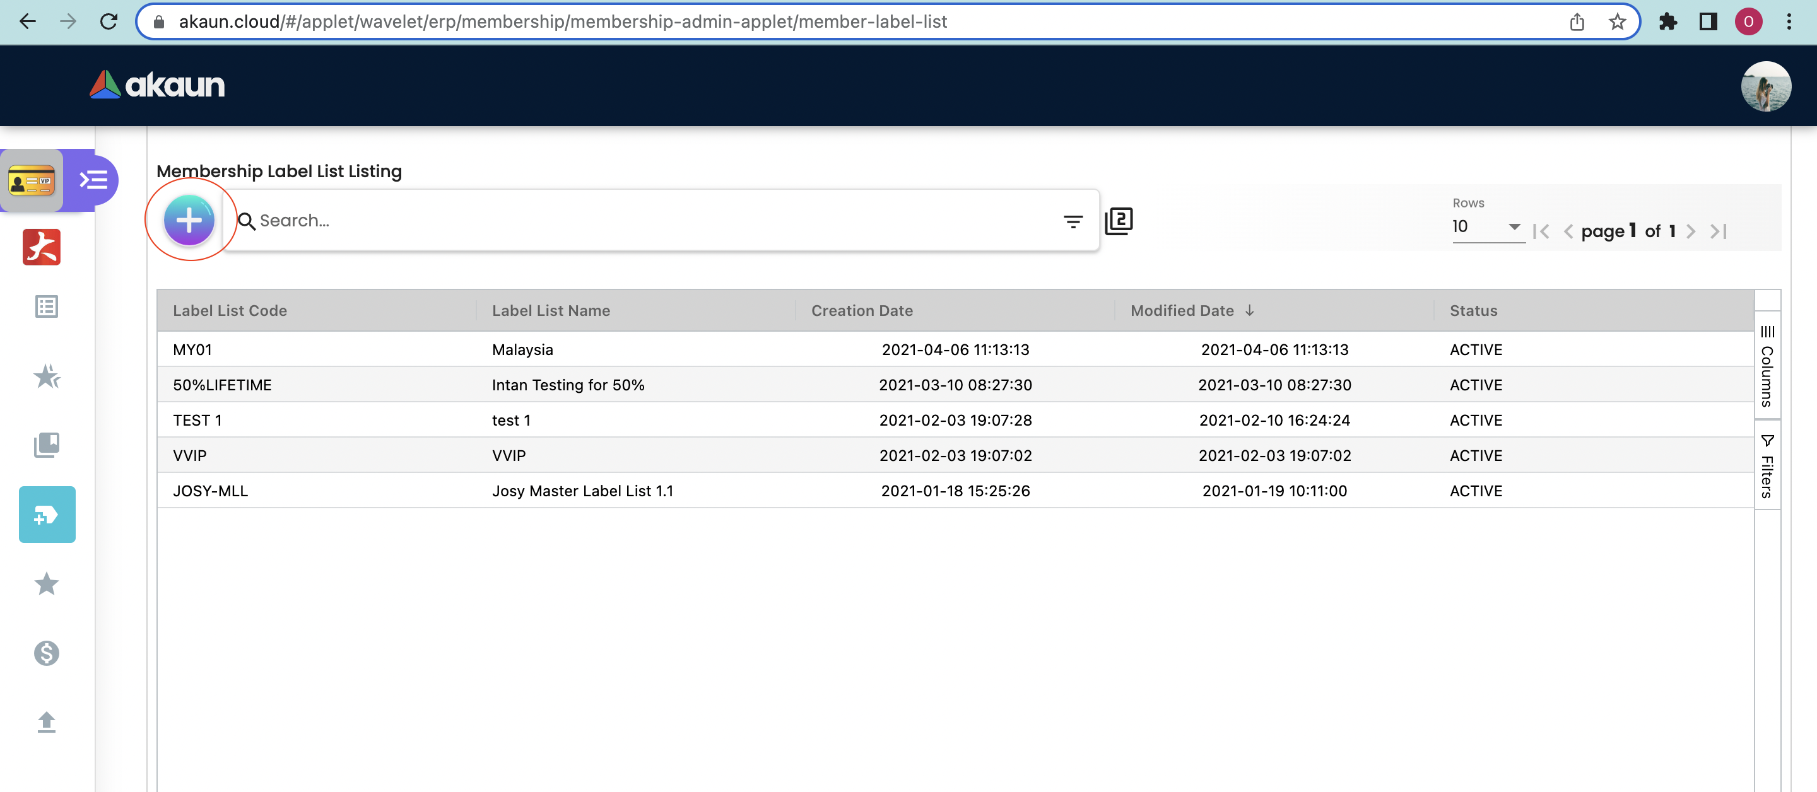Go to the next page arrow

(1691, 231)
